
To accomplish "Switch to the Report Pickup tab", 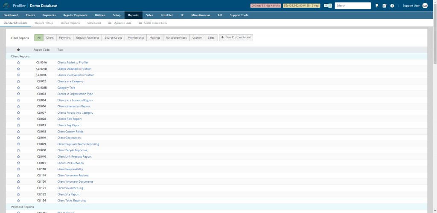I will click(44, 23).
